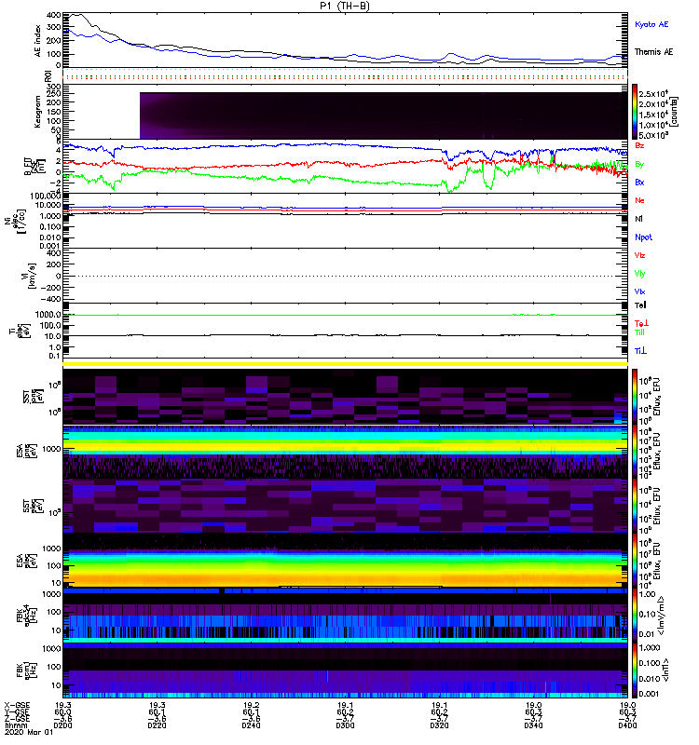Click the Vix velocity legend label

639,291
